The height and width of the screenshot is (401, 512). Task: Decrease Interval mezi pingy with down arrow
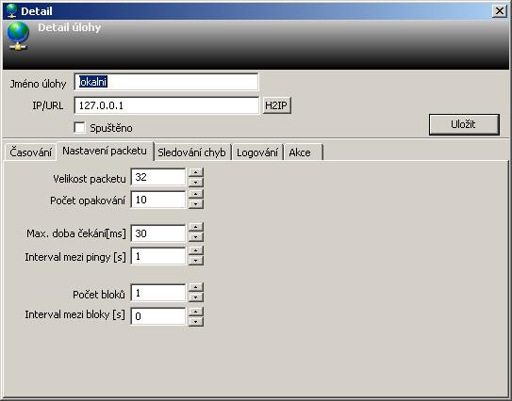point(196,261)
